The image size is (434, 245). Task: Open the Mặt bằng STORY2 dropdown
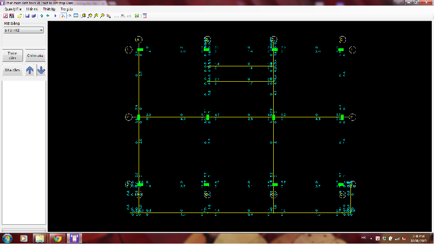pyautogui.click(x=23, y=30)
